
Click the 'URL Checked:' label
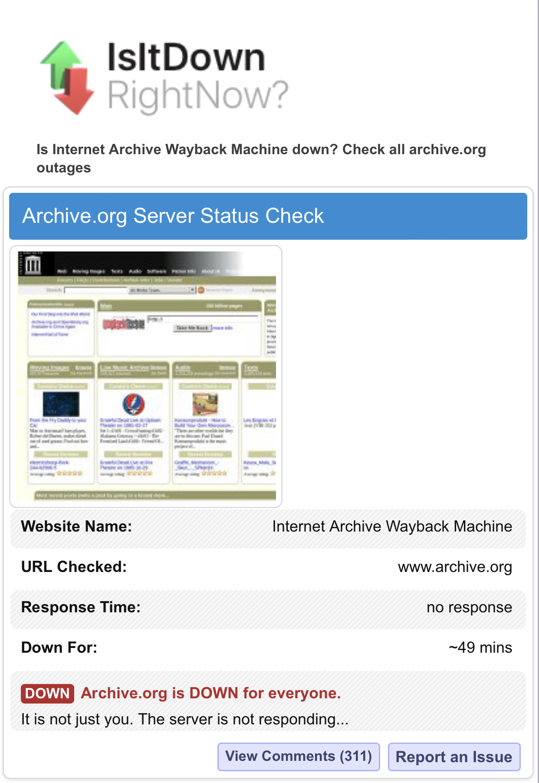(x=74, y=567)
